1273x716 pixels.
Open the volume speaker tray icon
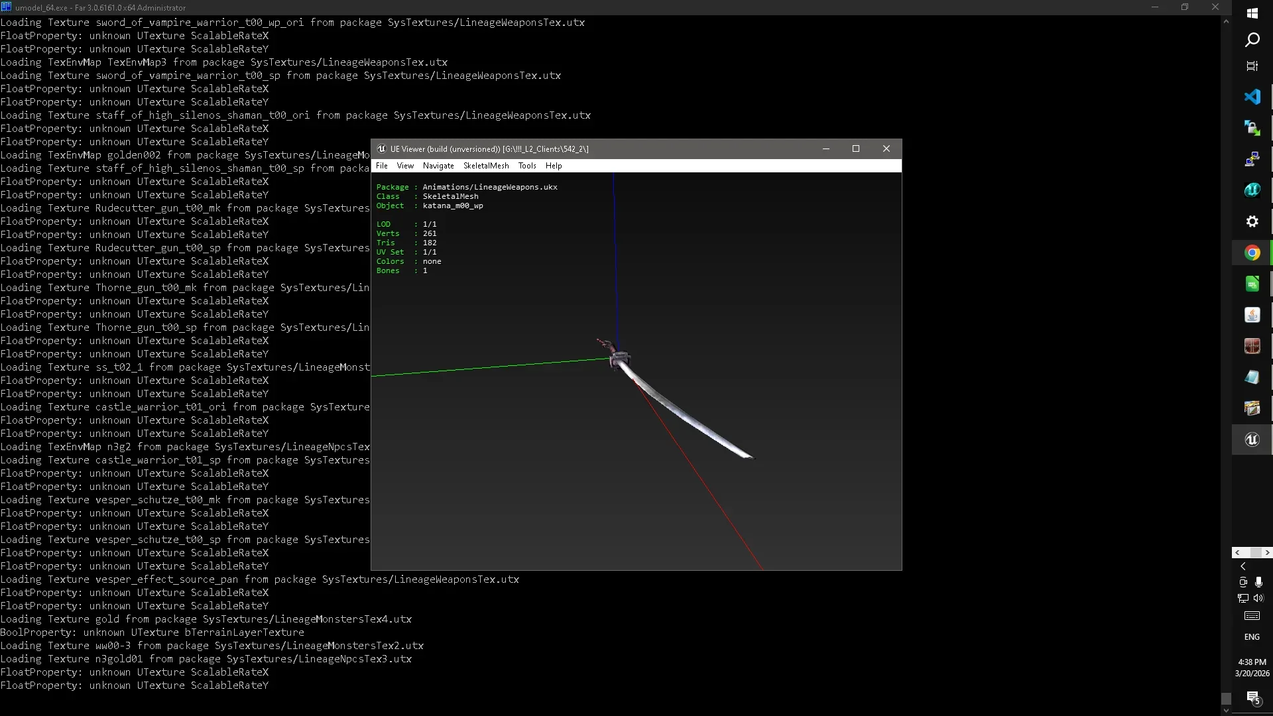tap(1259, 598)
